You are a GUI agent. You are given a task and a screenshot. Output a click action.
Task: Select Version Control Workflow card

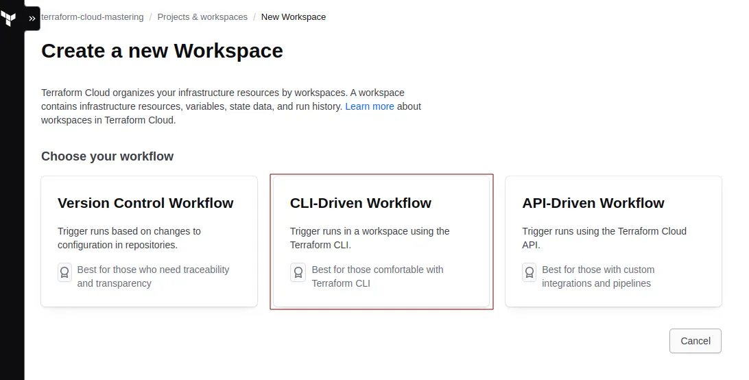[149, 241]
